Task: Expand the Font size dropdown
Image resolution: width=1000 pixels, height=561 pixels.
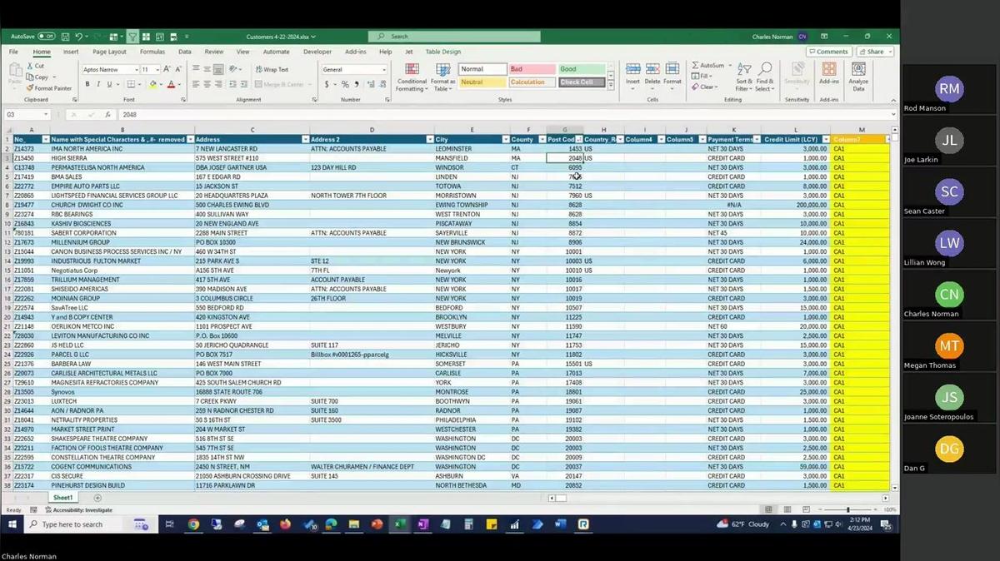Action: tap(157, 68)
